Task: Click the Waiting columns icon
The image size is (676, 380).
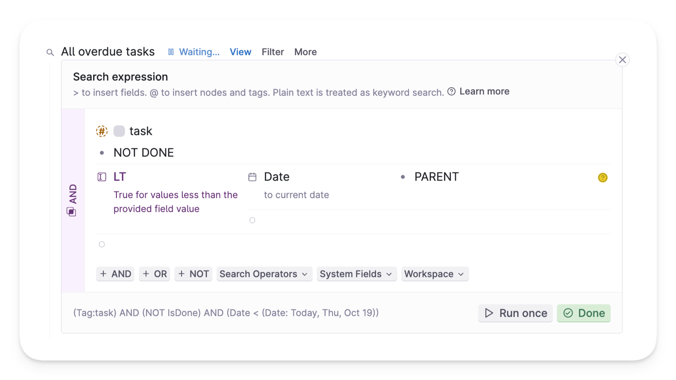Action: tap(171, 52)
